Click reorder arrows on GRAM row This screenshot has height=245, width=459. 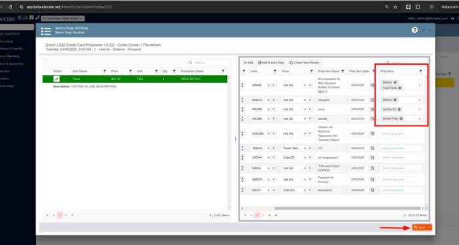click(242, 85)
